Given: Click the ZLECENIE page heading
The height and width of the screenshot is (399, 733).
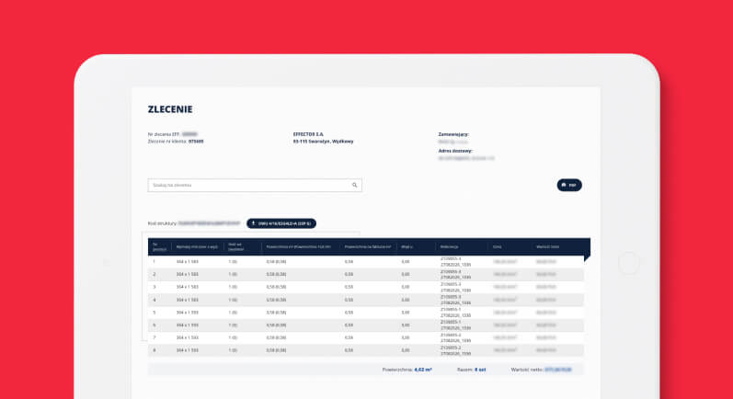Looking at the screenshot, I should 170,109.
